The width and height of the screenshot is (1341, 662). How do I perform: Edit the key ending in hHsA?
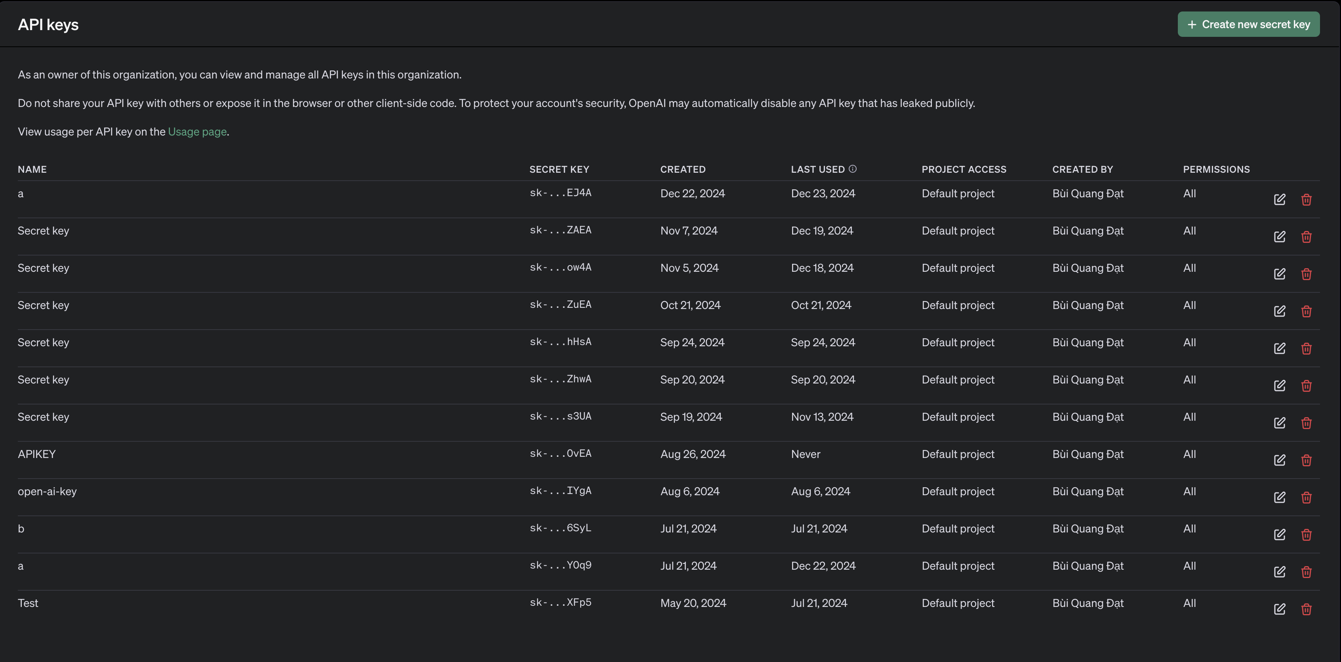[1280, 349]
